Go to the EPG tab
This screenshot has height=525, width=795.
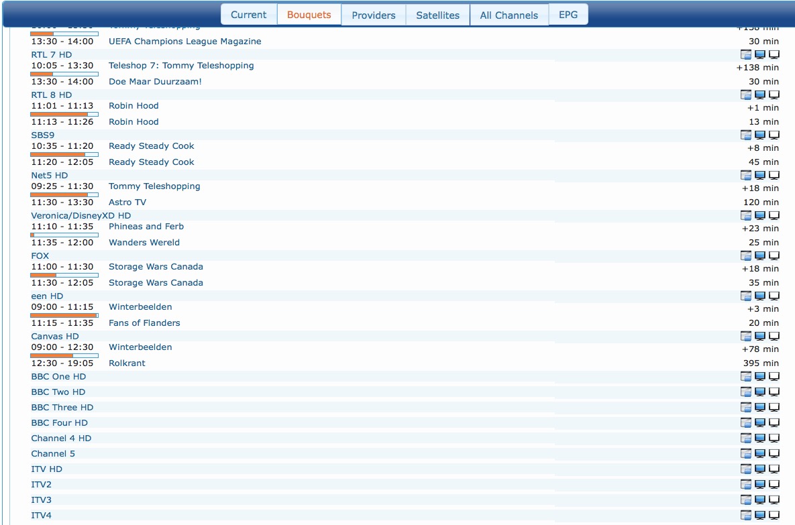pyautogui.click(x=568, y=14)
